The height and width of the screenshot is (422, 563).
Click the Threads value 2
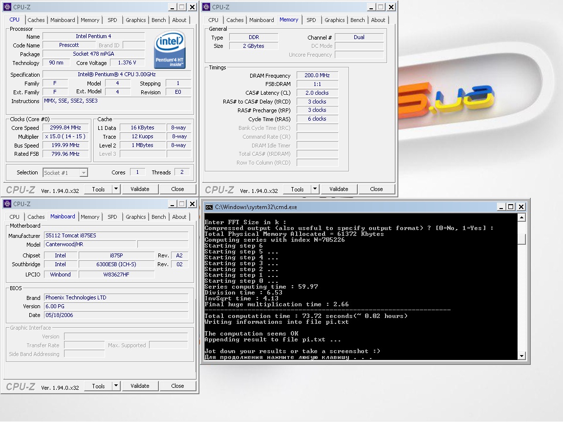(x=182, y=172)
